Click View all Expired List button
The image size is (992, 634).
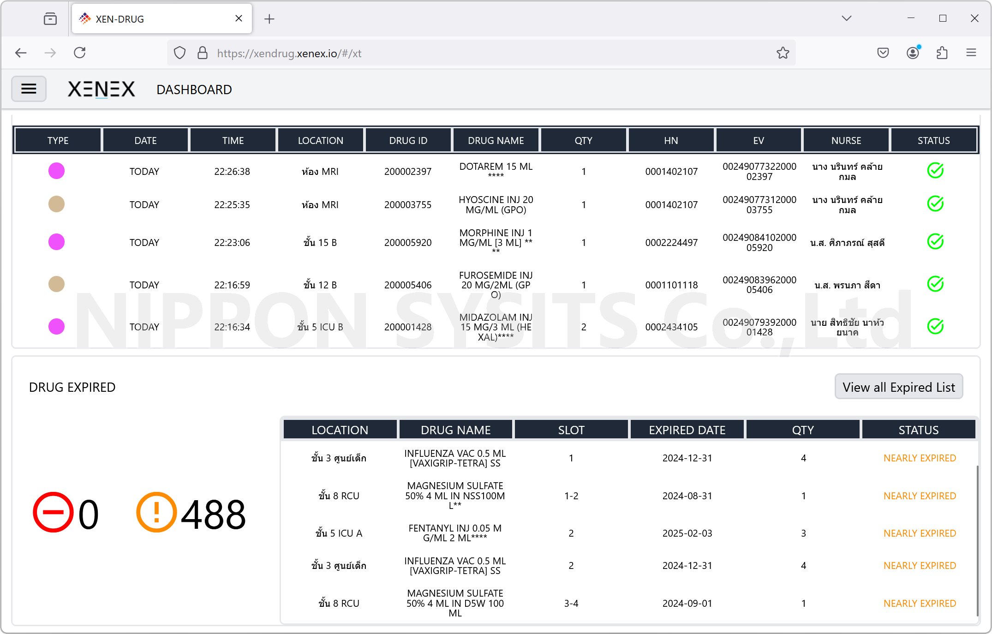pyautogui.click(x=898, y=387)
